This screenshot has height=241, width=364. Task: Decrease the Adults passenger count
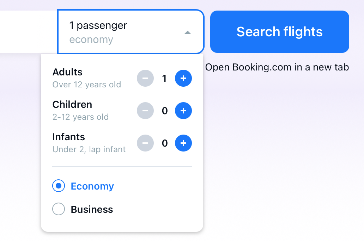[x=145, y=79]
